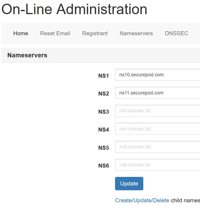Open the Registrant section
Image resolution: width=200 pixels, height=218 pixels.
click(x=95, y=33)
